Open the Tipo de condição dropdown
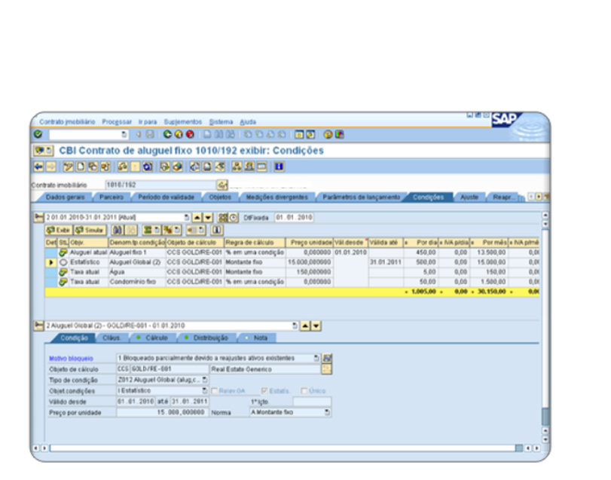The height and width of the screenshot is (480, 611). tap(205, 380)
